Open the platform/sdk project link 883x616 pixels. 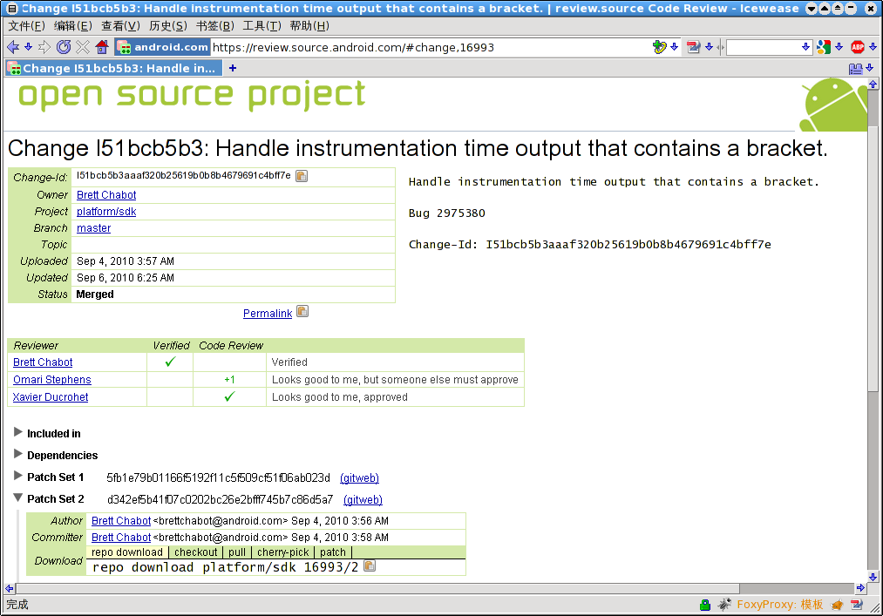(x=106, y=212)
